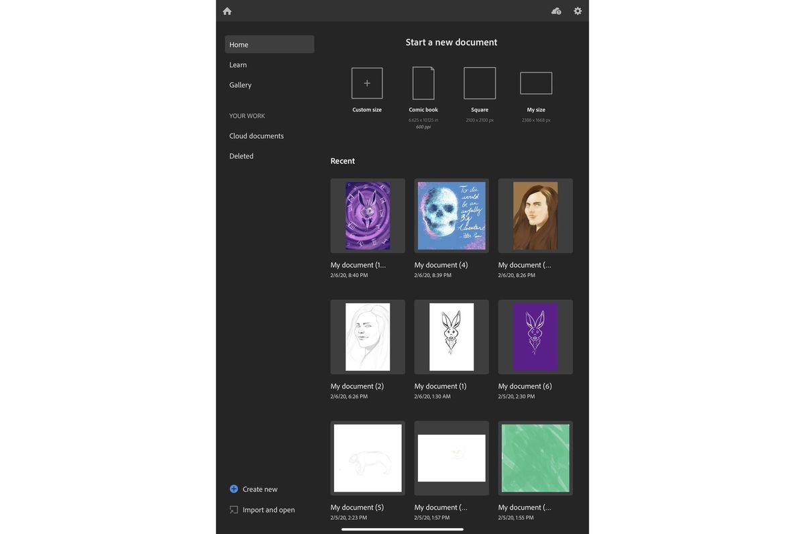Image resolution: width=805 pixels, height=534 pixels.
Task: Open the Deleted documents list
Action: click(241, 155)
